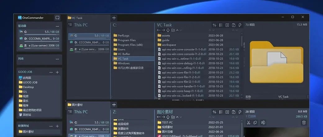Click up-folder arrow under 图片素材 title

pos(168,117)
